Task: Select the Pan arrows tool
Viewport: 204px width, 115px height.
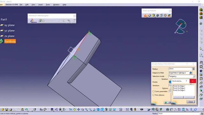Action: 78,109
